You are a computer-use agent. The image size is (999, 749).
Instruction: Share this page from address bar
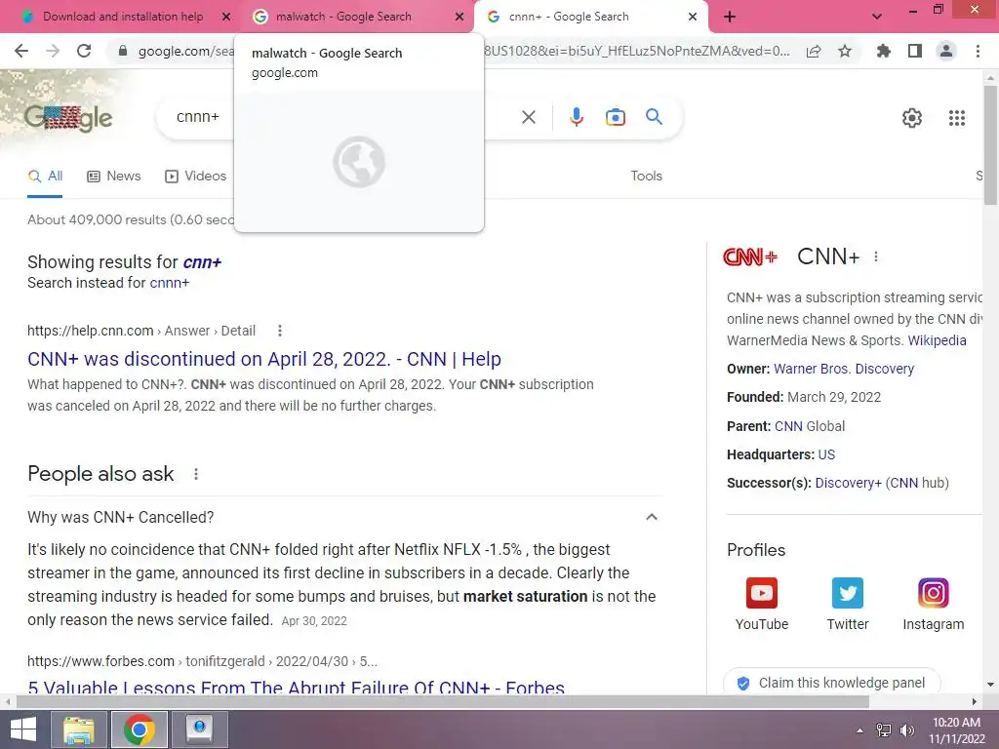tap(814, 51)
